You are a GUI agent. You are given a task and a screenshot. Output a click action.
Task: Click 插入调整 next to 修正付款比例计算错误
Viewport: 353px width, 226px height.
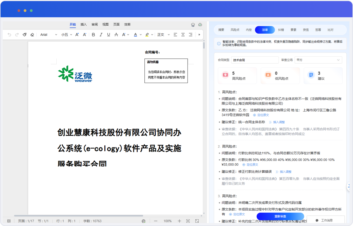(x=283, y=172)
